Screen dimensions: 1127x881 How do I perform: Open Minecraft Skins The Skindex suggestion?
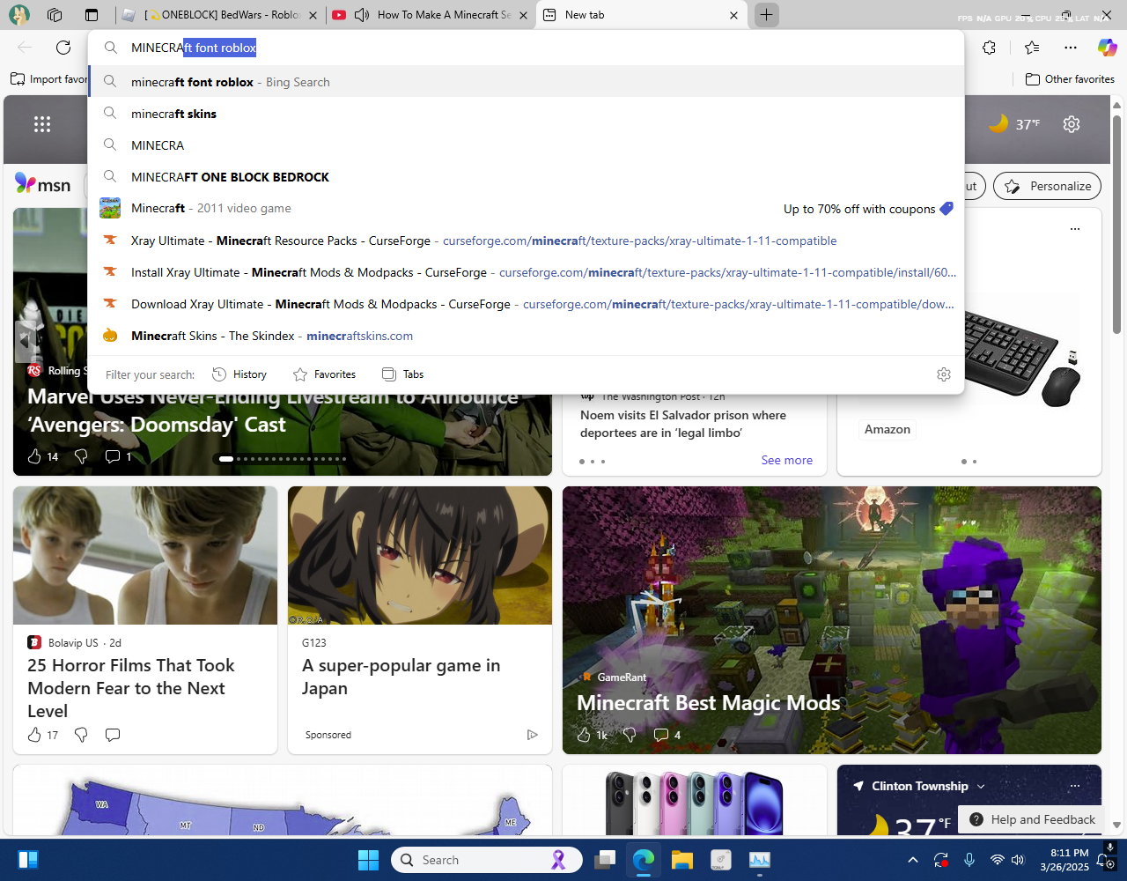pos(527,336)
